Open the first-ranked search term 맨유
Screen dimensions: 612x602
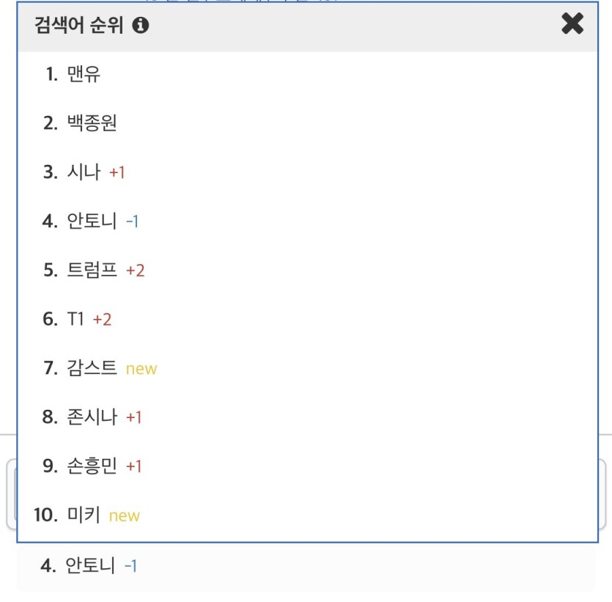pos(84,74)
